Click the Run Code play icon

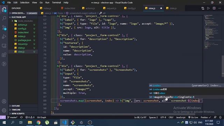[209, 8]
